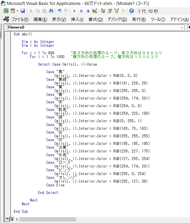This screenshot has height=223, width=190.
Task: Open the Project Explorer icon
Action: (103, 11)
